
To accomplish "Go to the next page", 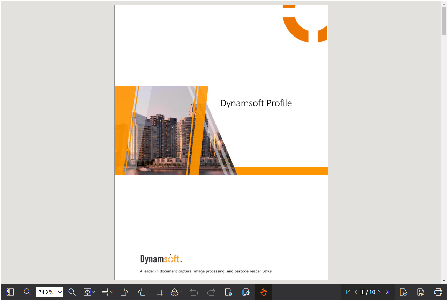I will (379, 292).
